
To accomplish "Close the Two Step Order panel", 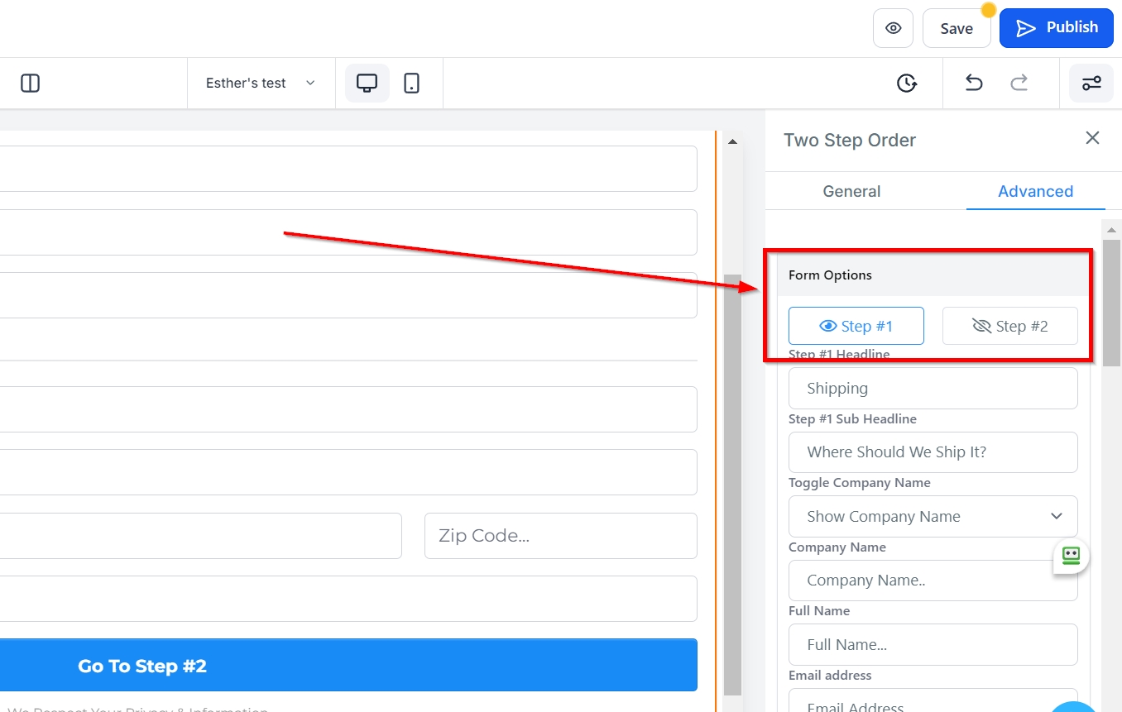I will [x=1092, y=138].
